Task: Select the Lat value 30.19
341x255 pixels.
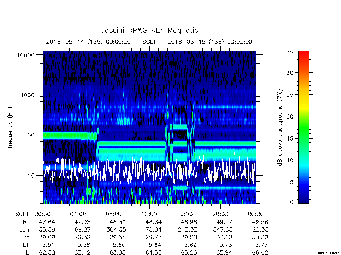Action: pyautogui.click(x=224, y=238)
